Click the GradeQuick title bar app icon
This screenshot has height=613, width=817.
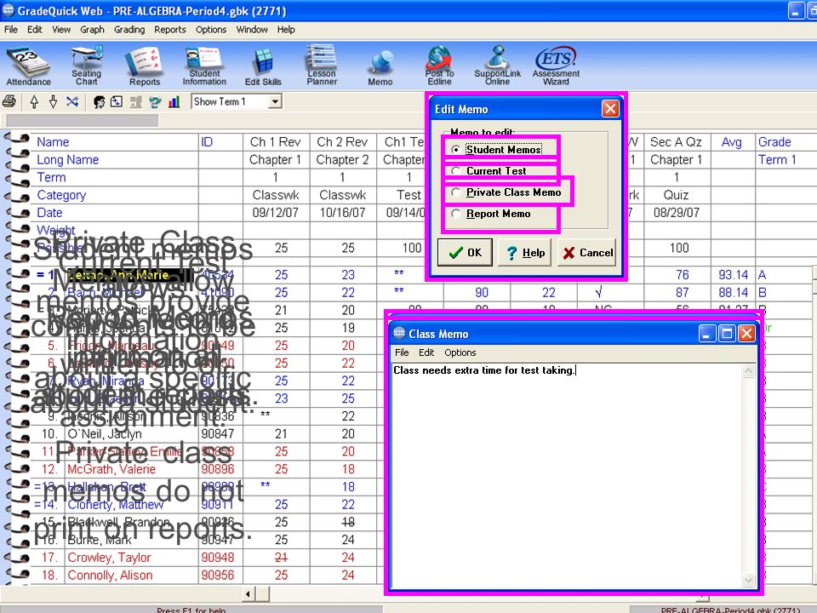pyautogui.click(x=9, y=10)
